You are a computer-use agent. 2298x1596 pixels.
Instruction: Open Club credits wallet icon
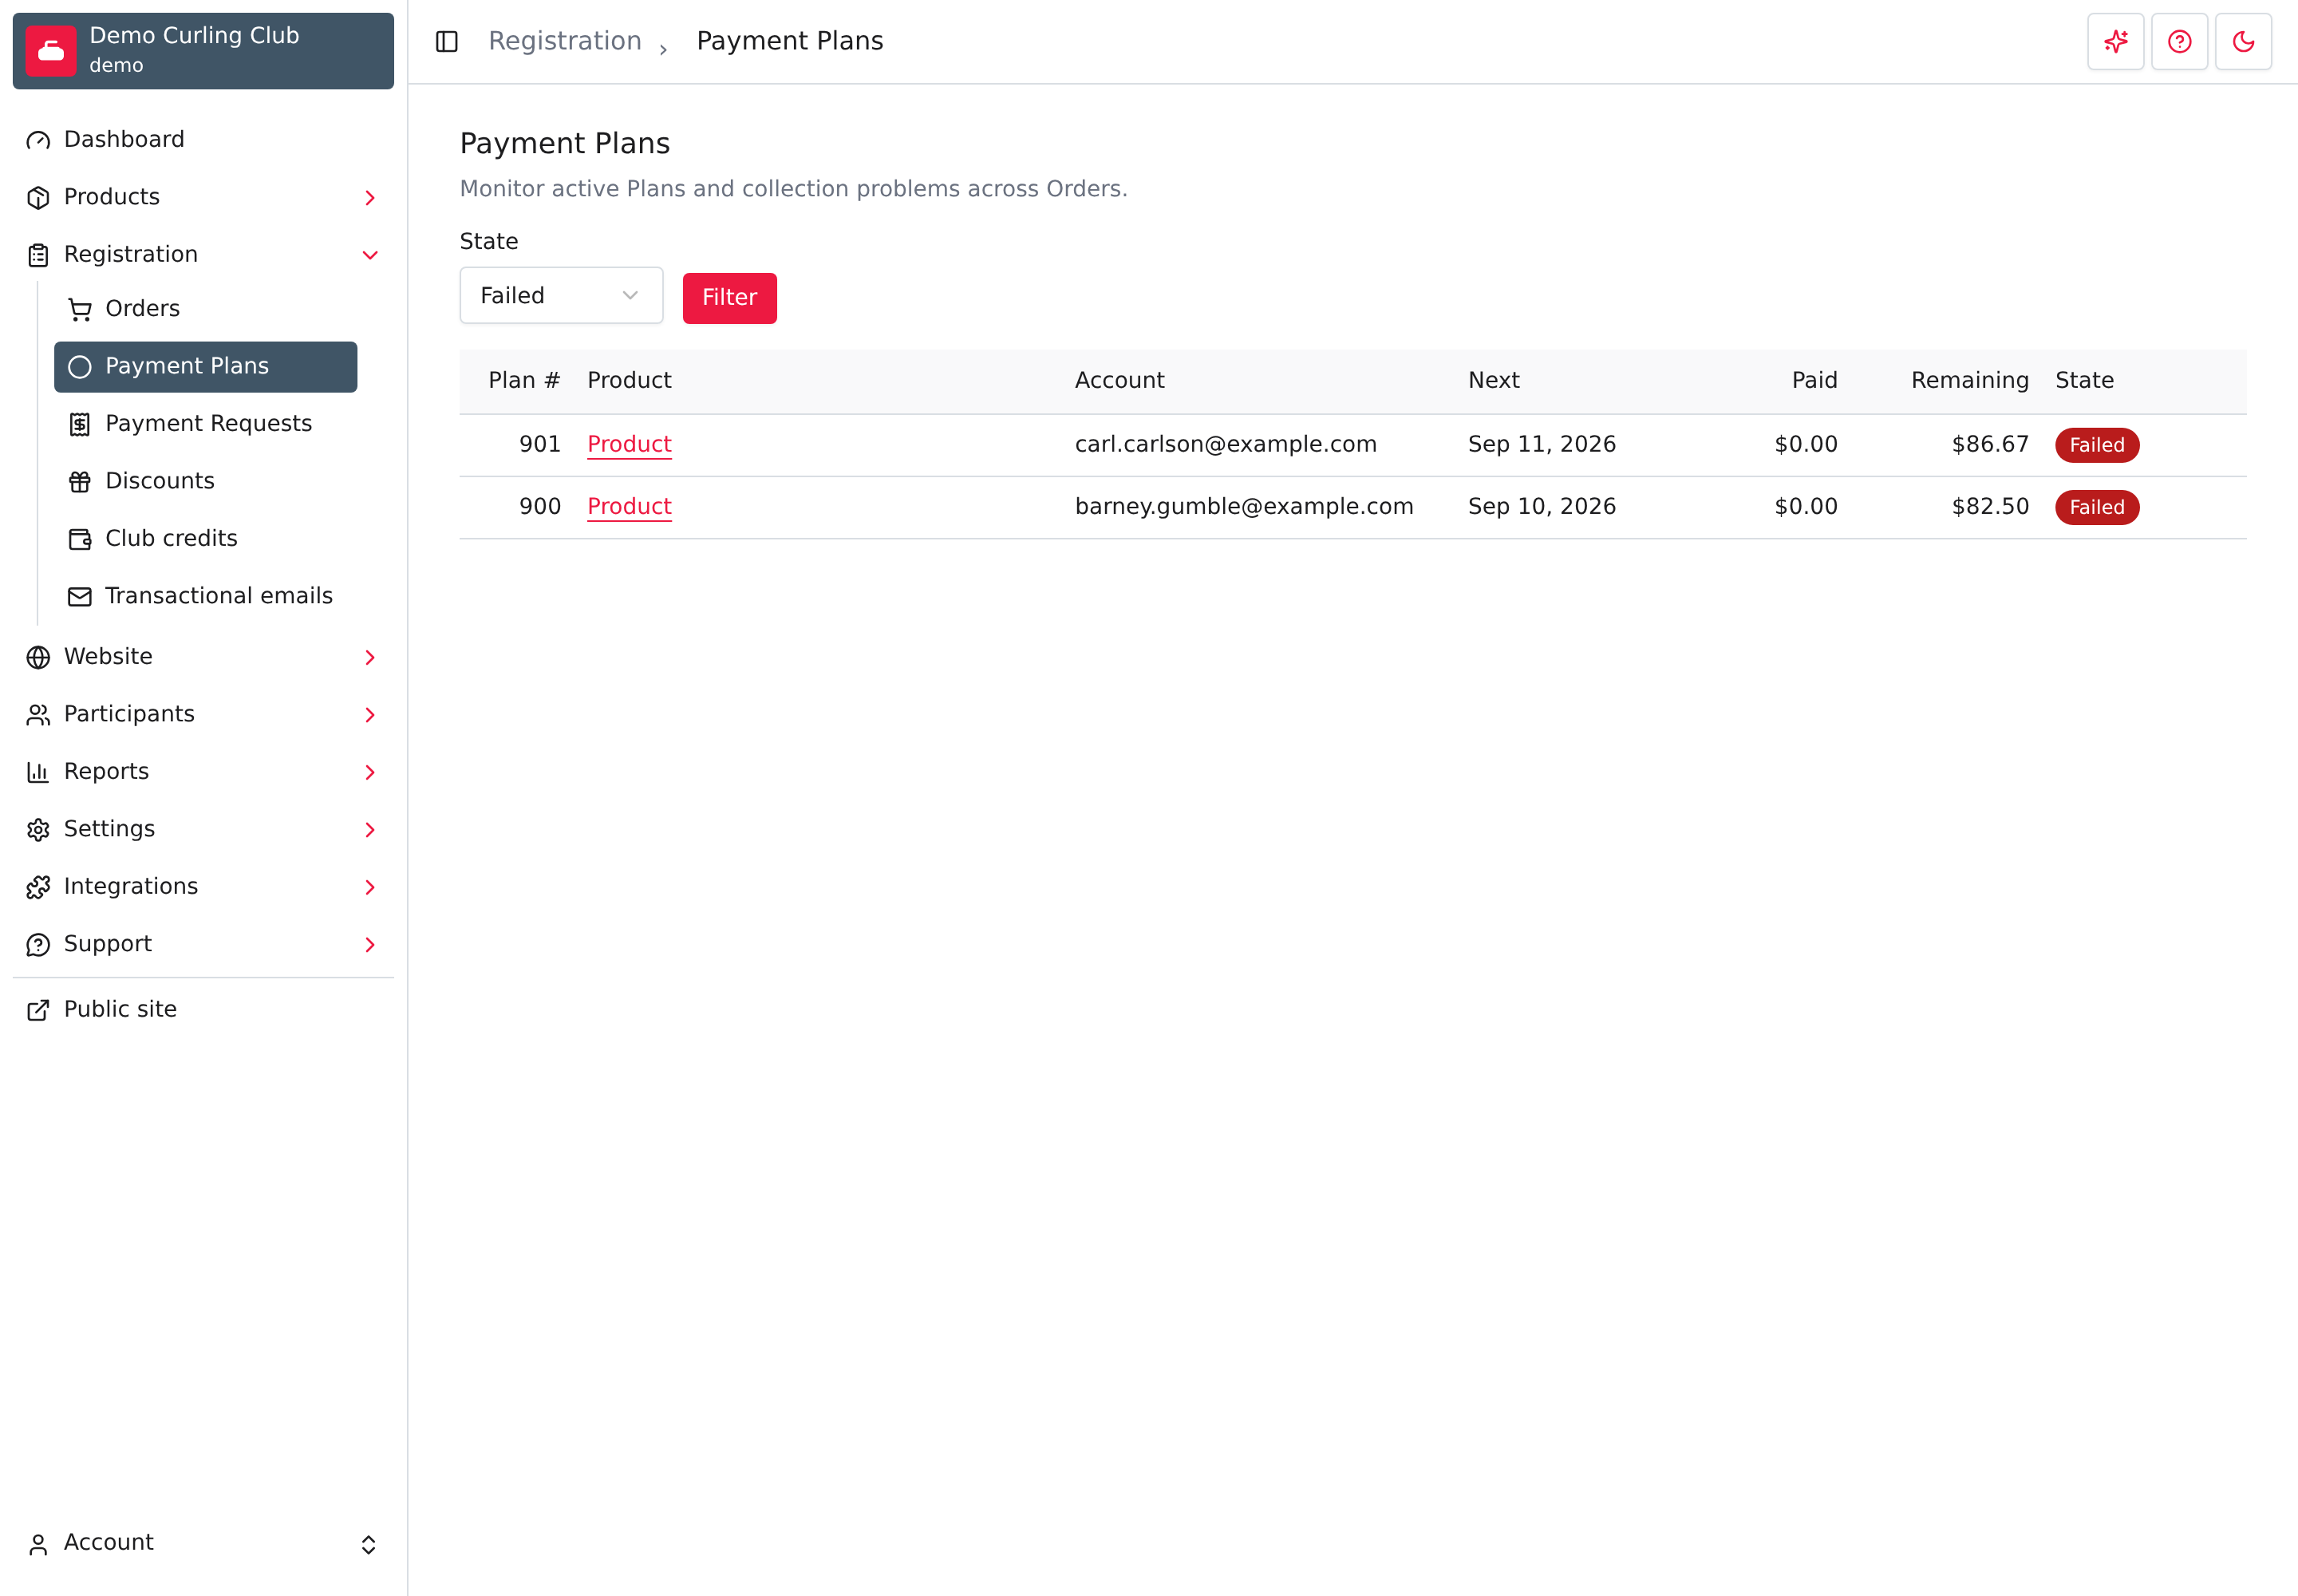pyautogui.click(x=80, y=539)
